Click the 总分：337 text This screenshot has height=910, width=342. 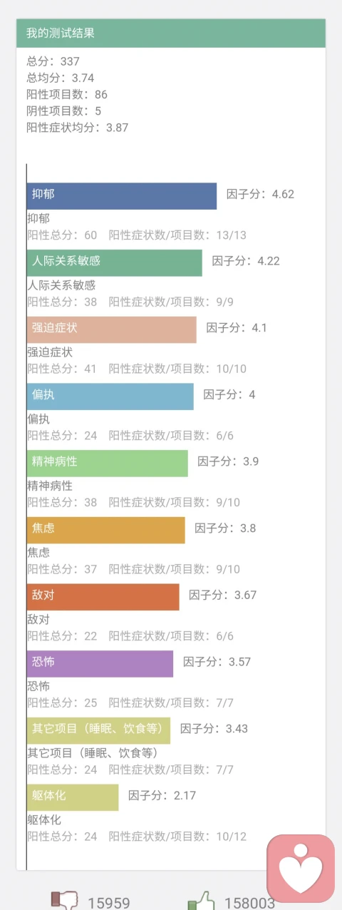tap(53, 61)
